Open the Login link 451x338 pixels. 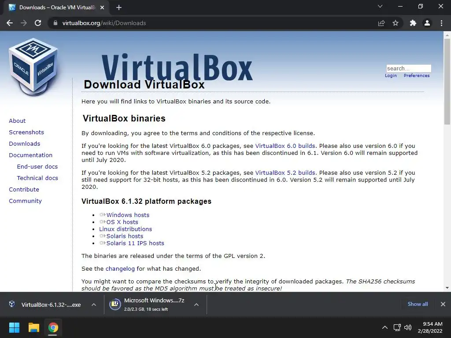[x=391, y=76]
